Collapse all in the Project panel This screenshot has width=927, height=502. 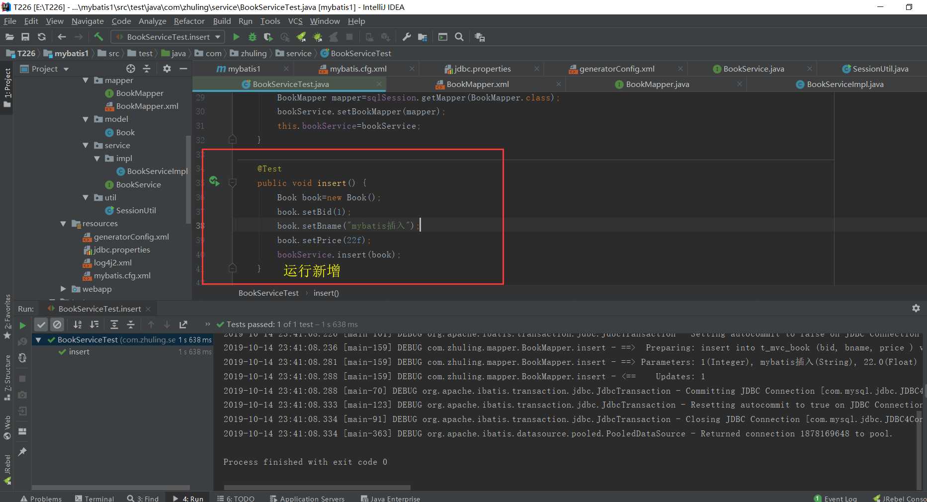click(x=147, y=69)
